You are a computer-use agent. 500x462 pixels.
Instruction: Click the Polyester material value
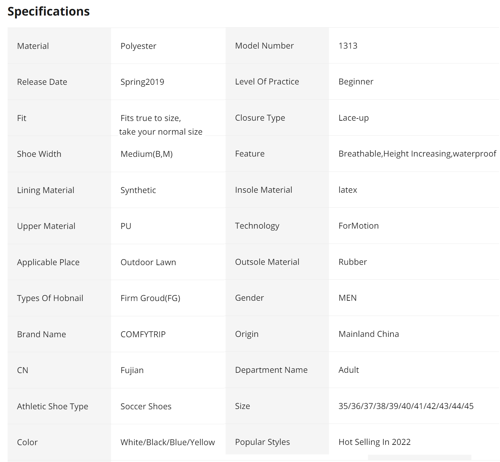point(138,46)
